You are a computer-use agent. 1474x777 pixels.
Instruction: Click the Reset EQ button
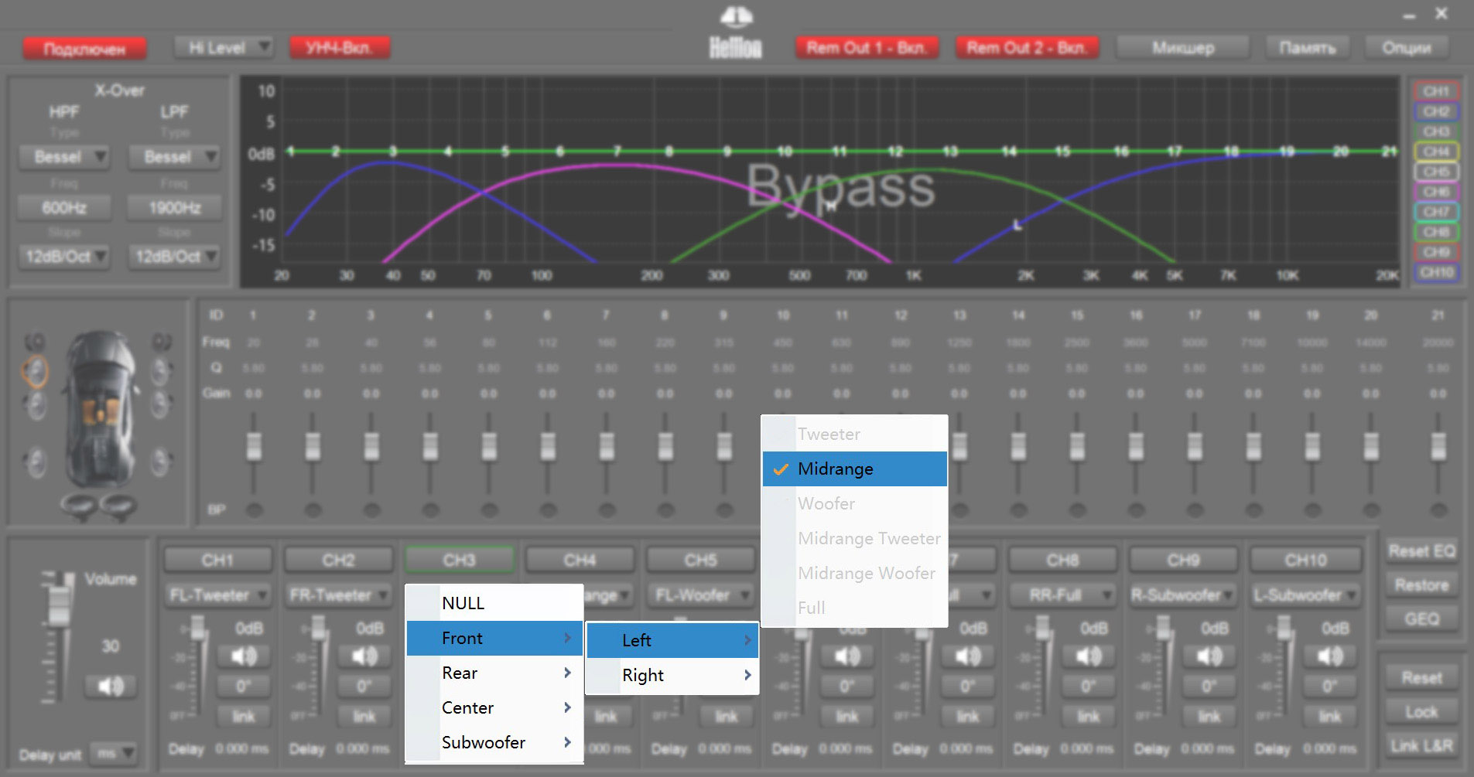pos(1422,551)
